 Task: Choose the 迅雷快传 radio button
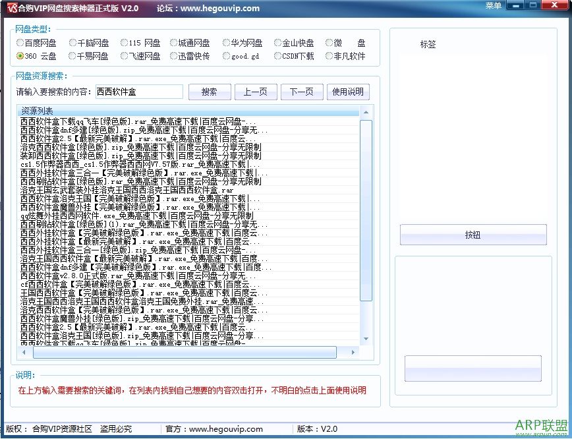(x=175, y=56)
